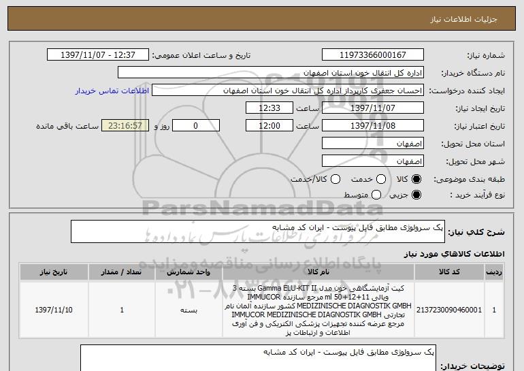The height and width of the screenshot is (371, 524).
Task: Click the remaining days field showing 0
Action: pos(196,126)
